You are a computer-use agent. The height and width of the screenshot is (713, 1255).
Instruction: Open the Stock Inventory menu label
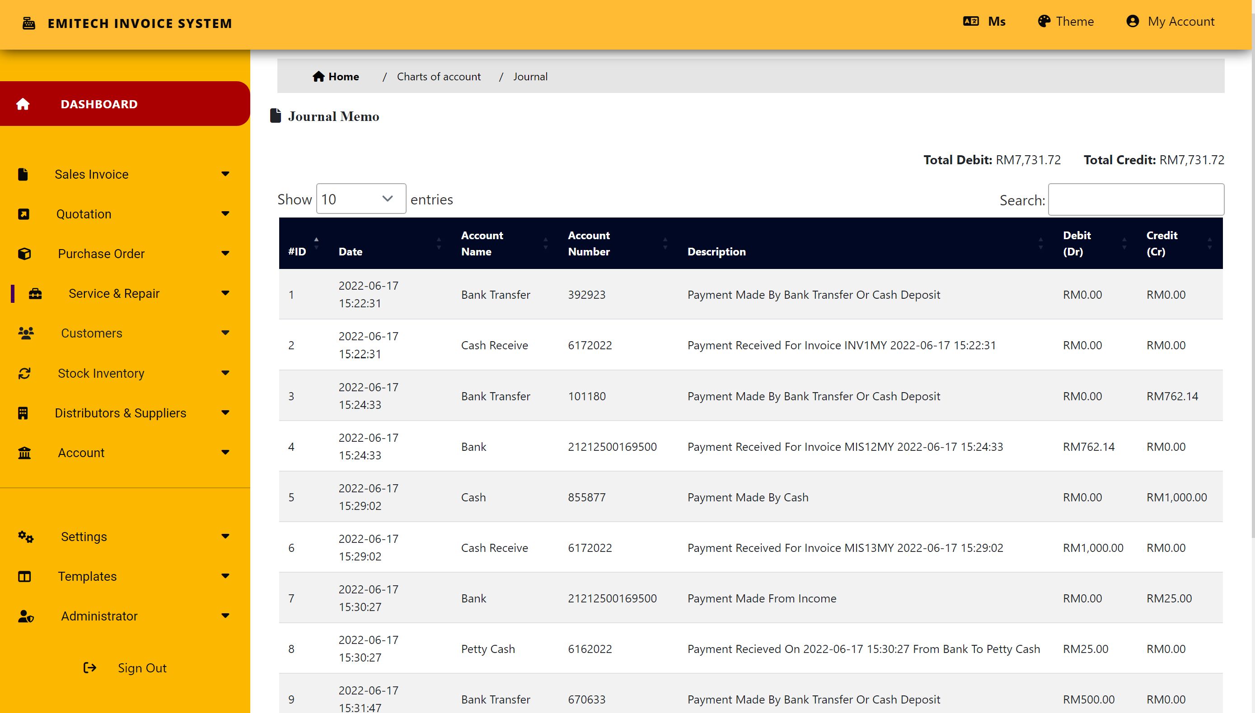tap(101, 373)
